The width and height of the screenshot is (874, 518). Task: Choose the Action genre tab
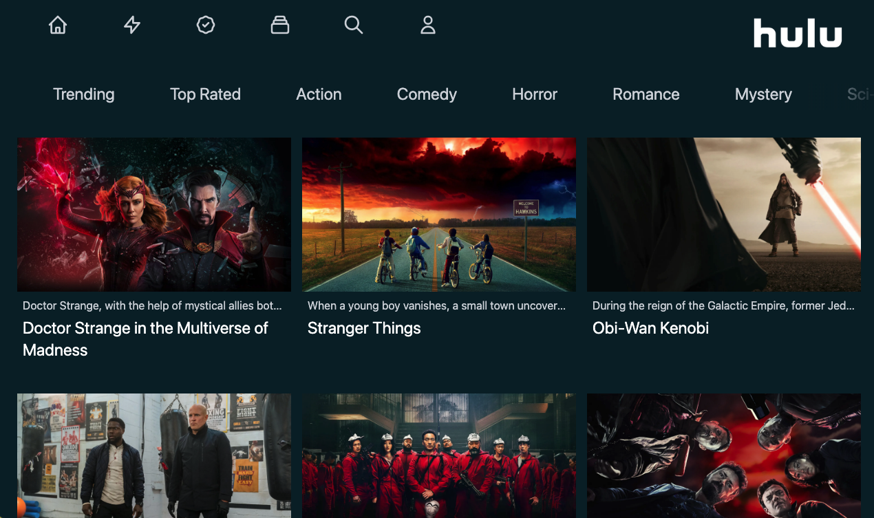319,94
